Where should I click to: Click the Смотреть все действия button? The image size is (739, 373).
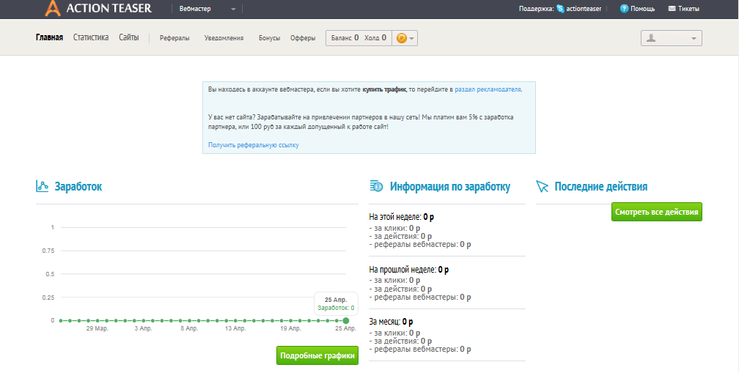click(657, 212)
